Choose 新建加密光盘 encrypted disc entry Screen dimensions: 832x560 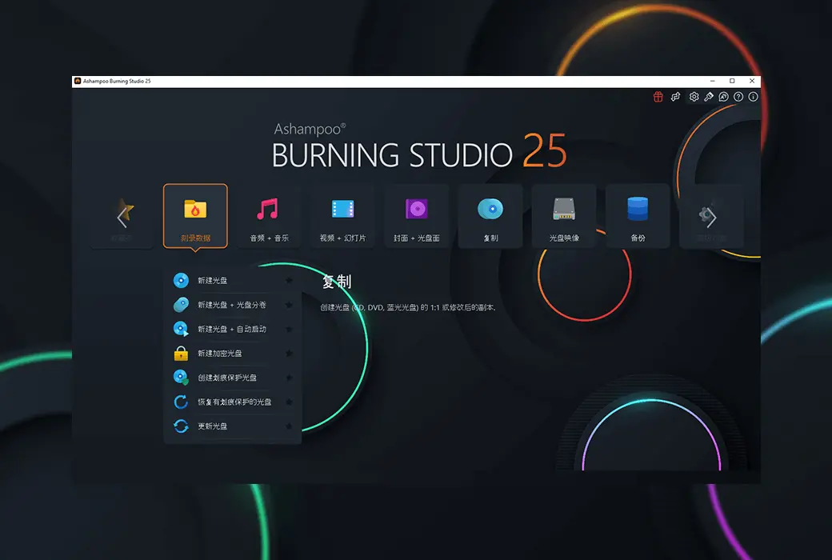click(x=233, y=353)
